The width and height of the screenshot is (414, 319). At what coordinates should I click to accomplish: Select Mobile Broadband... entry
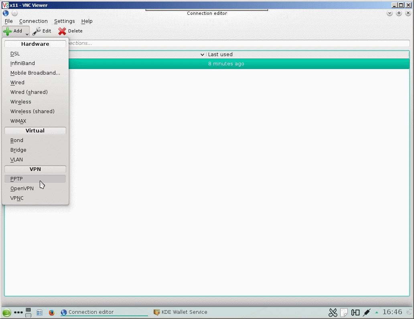[35, 73]
